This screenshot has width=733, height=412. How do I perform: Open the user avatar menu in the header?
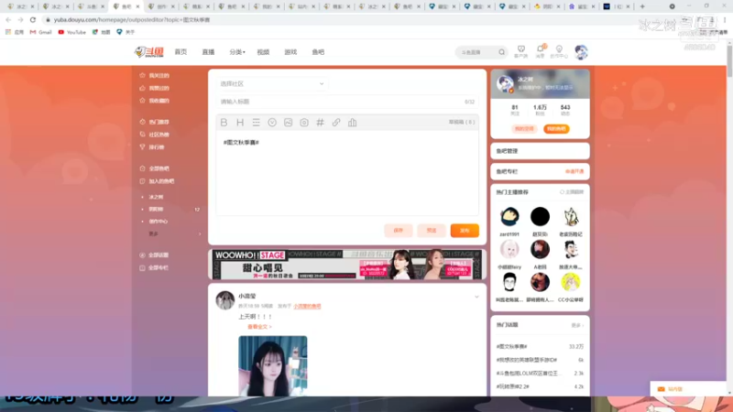coord(581,52)
